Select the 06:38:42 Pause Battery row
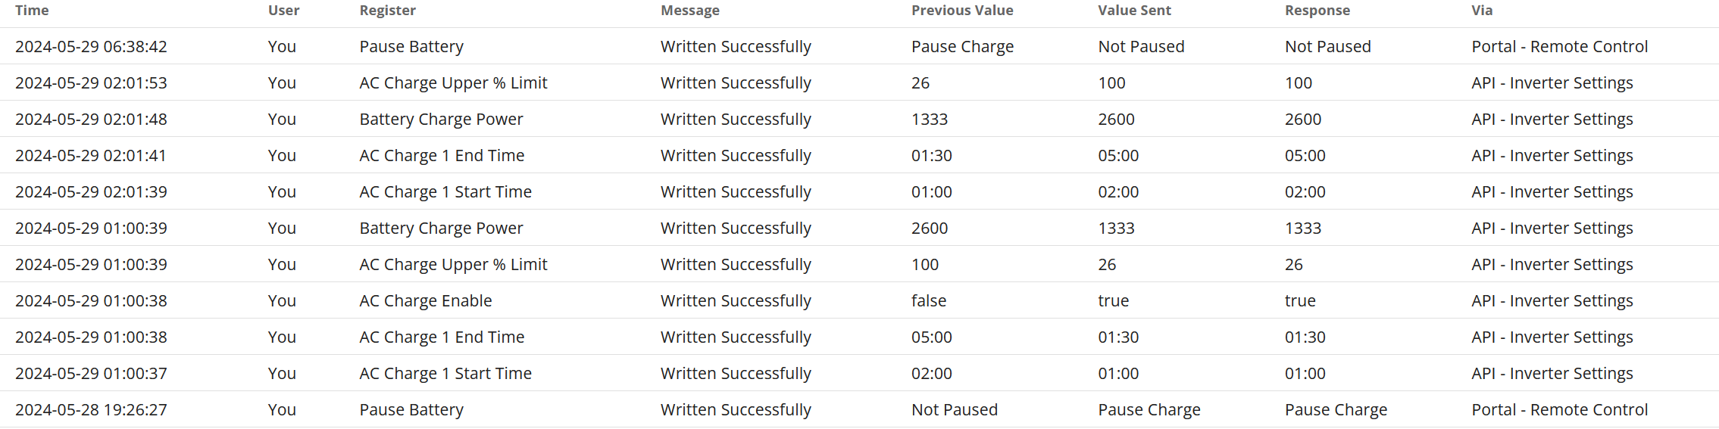Viewport: 1719px width, 429px height. pyautogui.click(x=859, y=46)
